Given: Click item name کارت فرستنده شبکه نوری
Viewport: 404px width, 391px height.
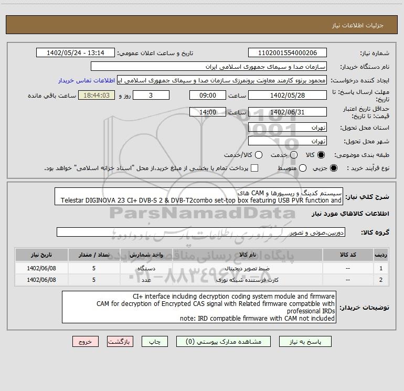Looking at the screenshot, I should (x=247, y=280).
